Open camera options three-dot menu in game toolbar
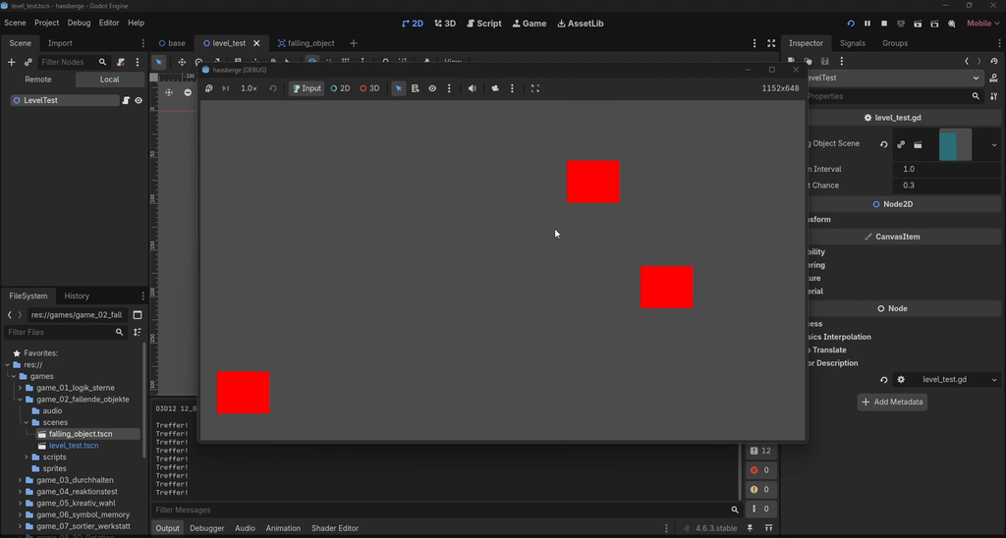1006x538 pixels. coord(512,88)
